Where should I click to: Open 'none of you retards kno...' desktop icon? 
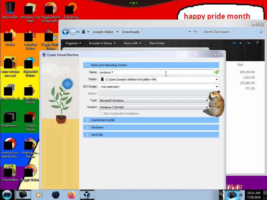coord(10,148)
